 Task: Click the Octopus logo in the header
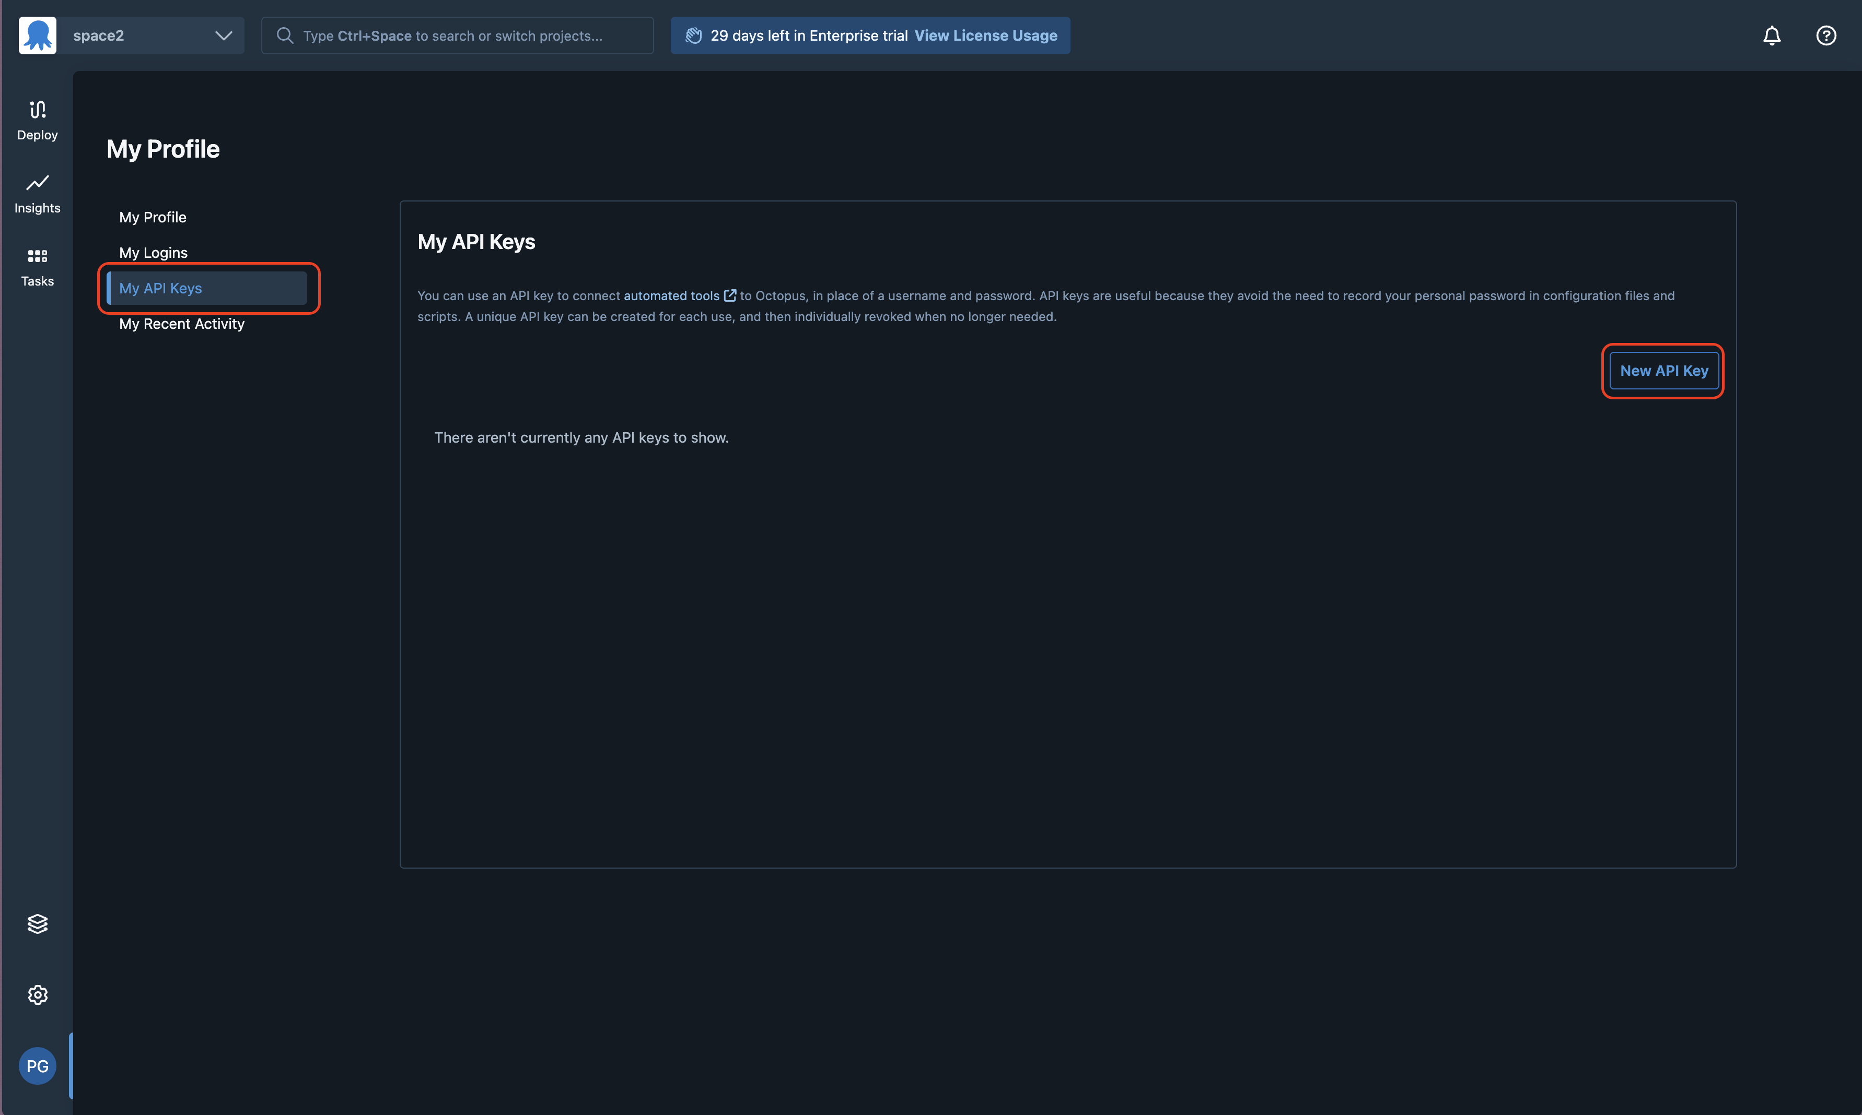click(x=37, y=35)
